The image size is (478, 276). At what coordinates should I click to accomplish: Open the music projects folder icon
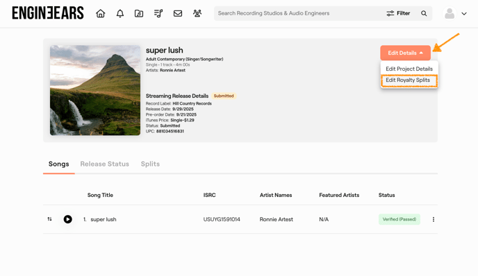[139, 13]
